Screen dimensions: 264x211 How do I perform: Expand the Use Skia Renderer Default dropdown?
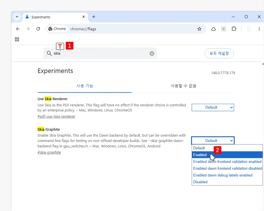coord(213,107)
